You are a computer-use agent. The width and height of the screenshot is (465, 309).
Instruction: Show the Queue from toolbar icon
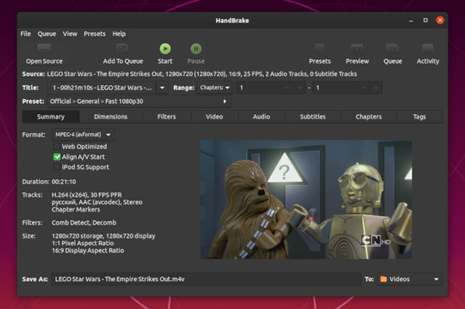click(x=392, y=49)
